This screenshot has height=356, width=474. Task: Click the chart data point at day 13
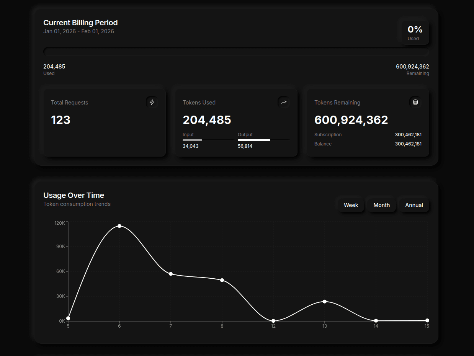(325, 302)
